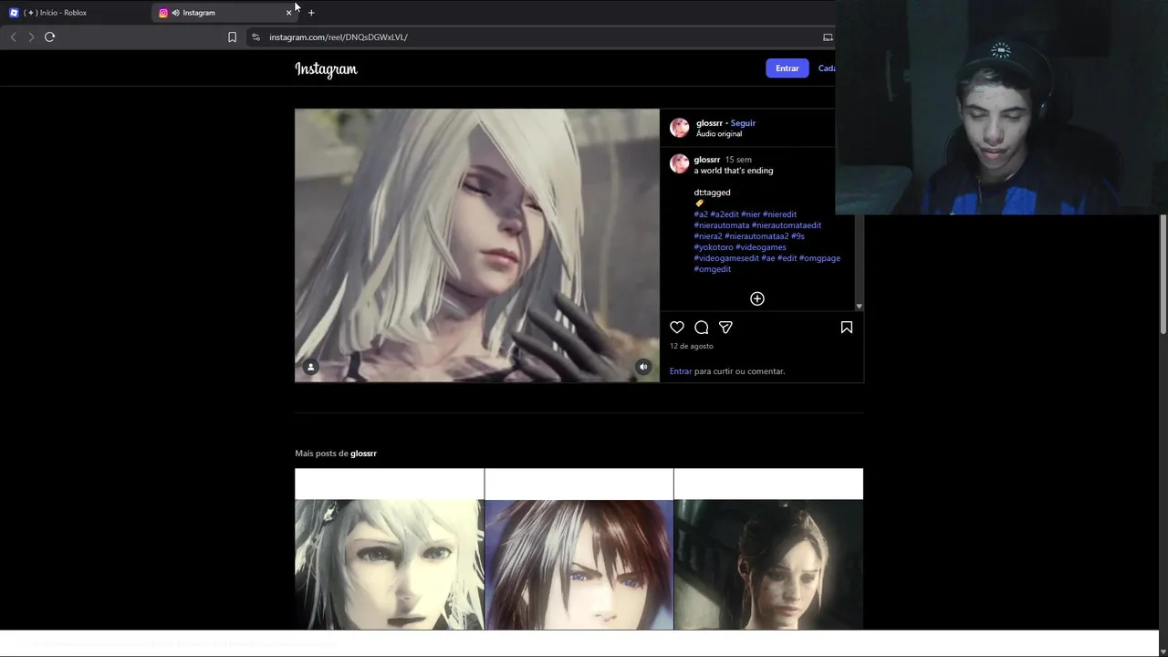Open the #a2edit hashtag

pyautogui.click(x=725, y=214)
